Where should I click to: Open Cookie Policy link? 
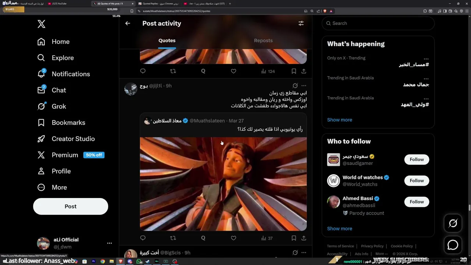[402, 246]
